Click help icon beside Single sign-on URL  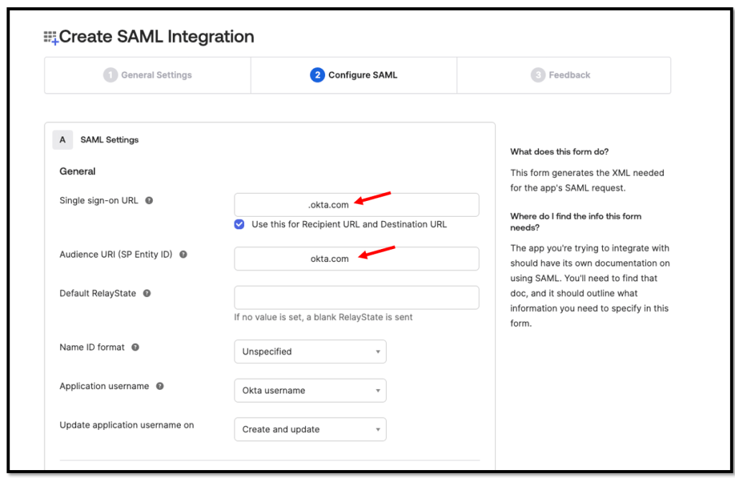(149, 201)
